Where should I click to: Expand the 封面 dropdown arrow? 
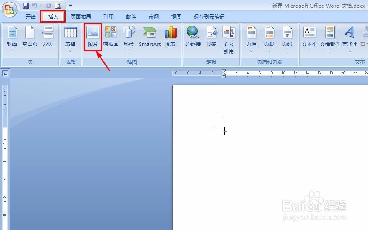tap(12, 51)
